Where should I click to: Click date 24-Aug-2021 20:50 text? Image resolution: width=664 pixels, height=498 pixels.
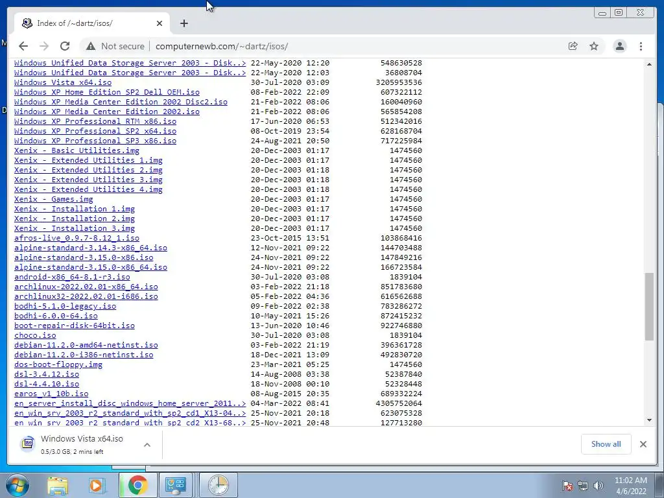click(x=290, y=141)
